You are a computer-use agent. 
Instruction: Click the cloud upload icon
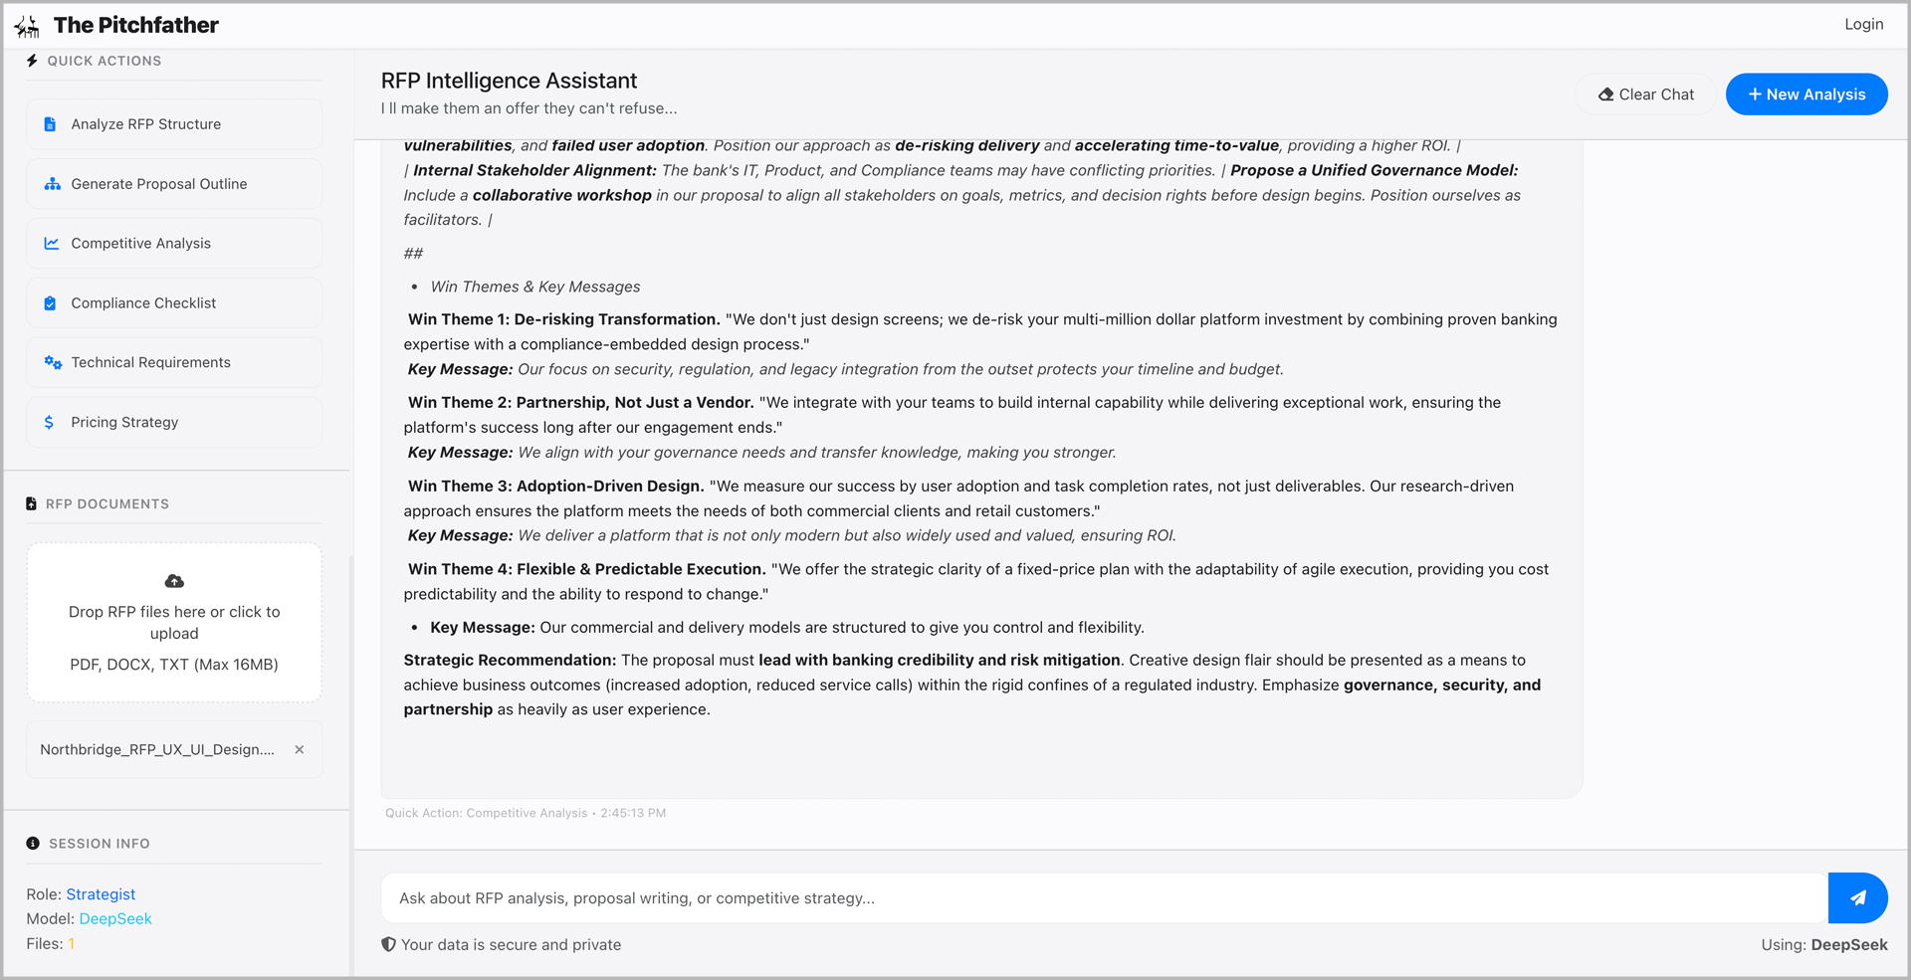point(174,581)
